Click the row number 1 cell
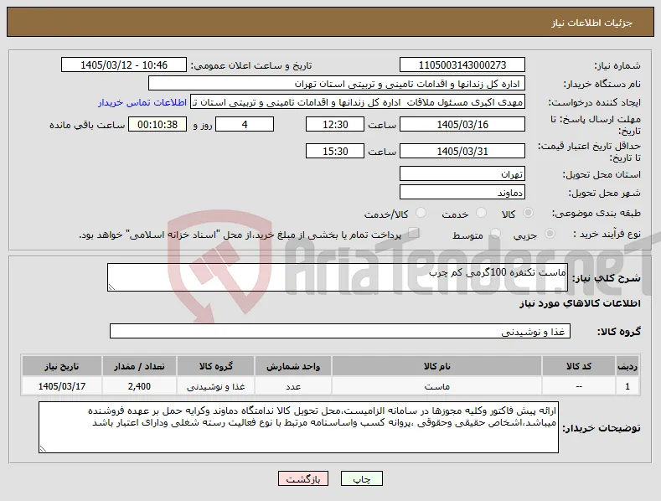The height and width of the screenshot is (501, 661). pos(627,386)
